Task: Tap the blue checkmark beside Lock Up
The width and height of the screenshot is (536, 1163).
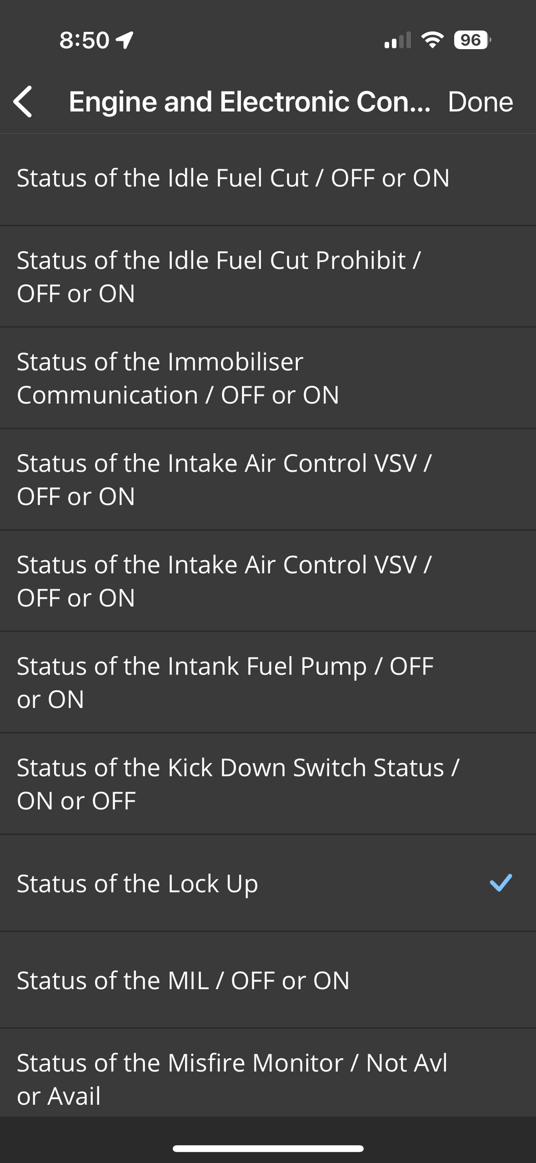Action: click(x=501, y=883)
